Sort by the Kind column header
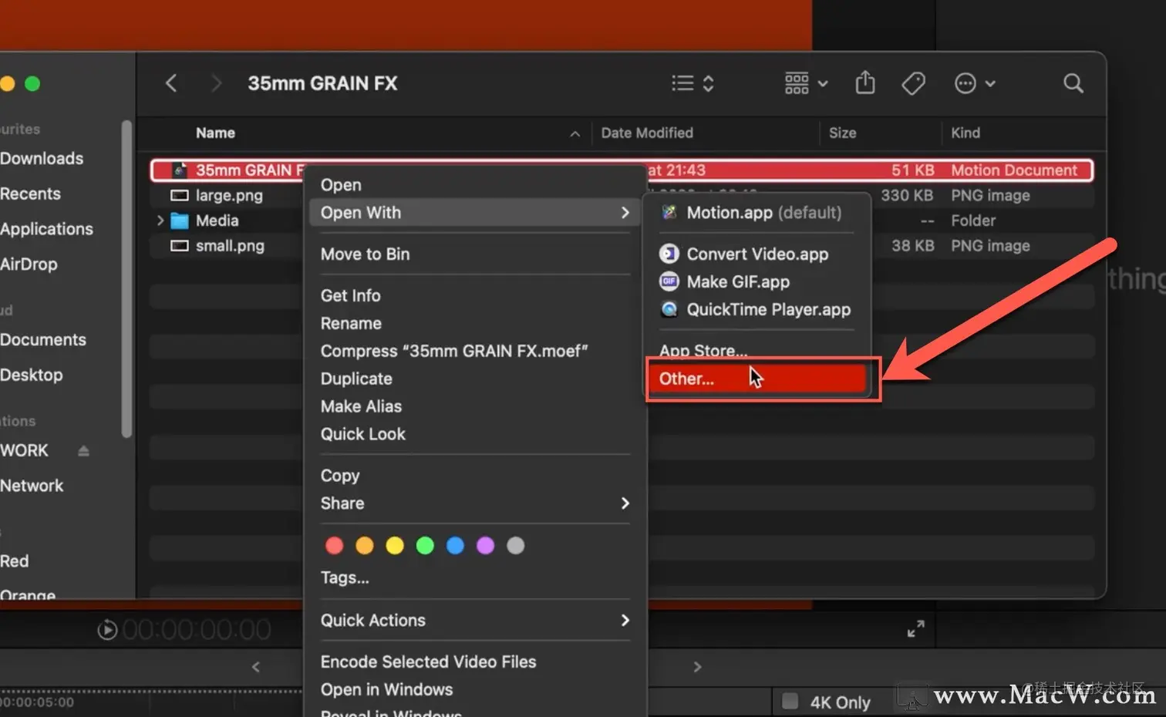 pos(965,133)
